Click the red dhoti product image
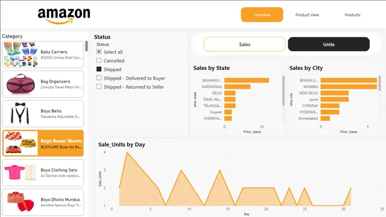386x217 pixels. 21,202
